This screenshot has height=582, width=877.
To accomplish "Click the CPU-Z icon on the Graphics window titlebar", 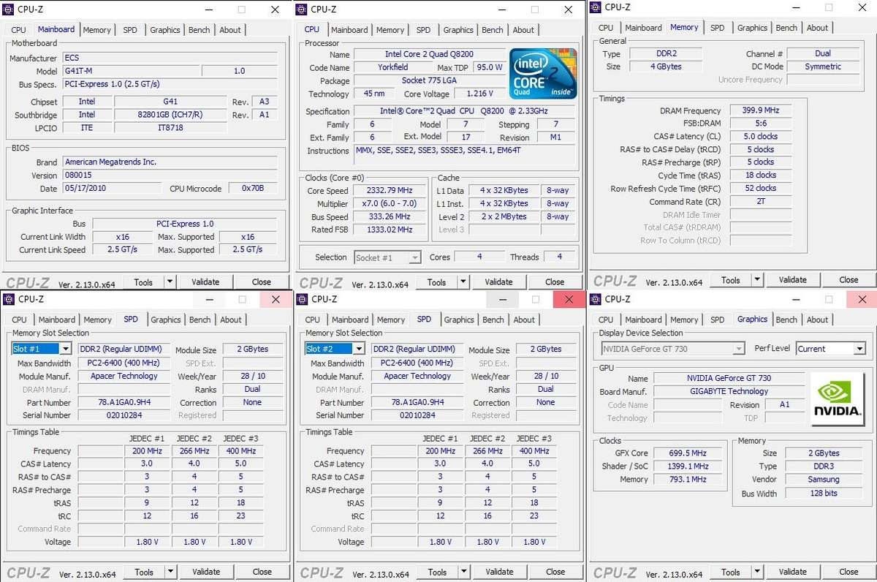I will [594, 300].
